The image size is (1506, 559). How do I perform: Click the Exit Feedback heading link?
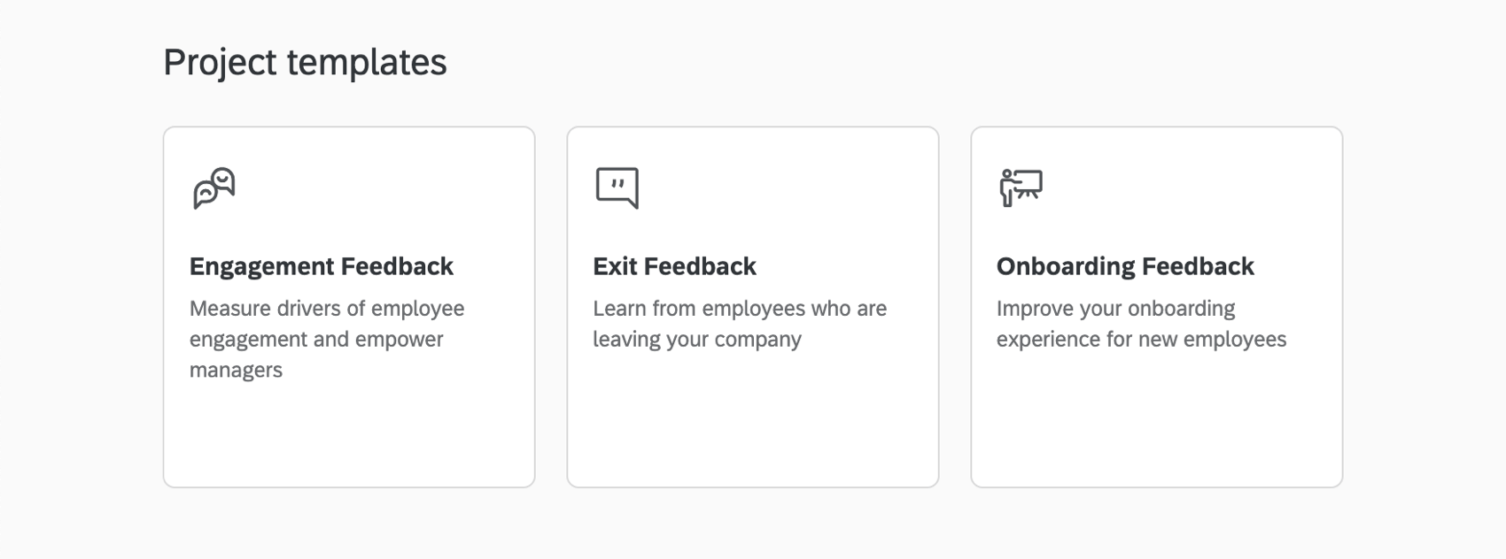click(x=675, y=266)
